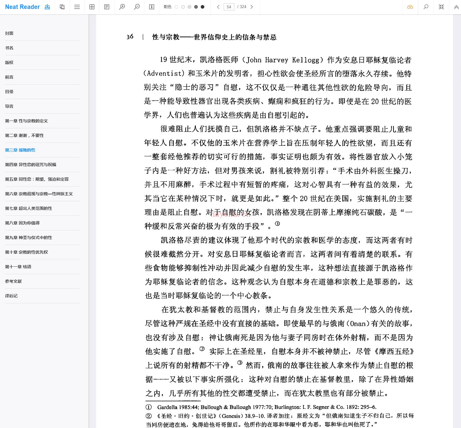This screenshot has height=428, width=461.
Task: Collapse the toolbar with the double chevron
Action: pyautogui.click(x=456, y=7)
